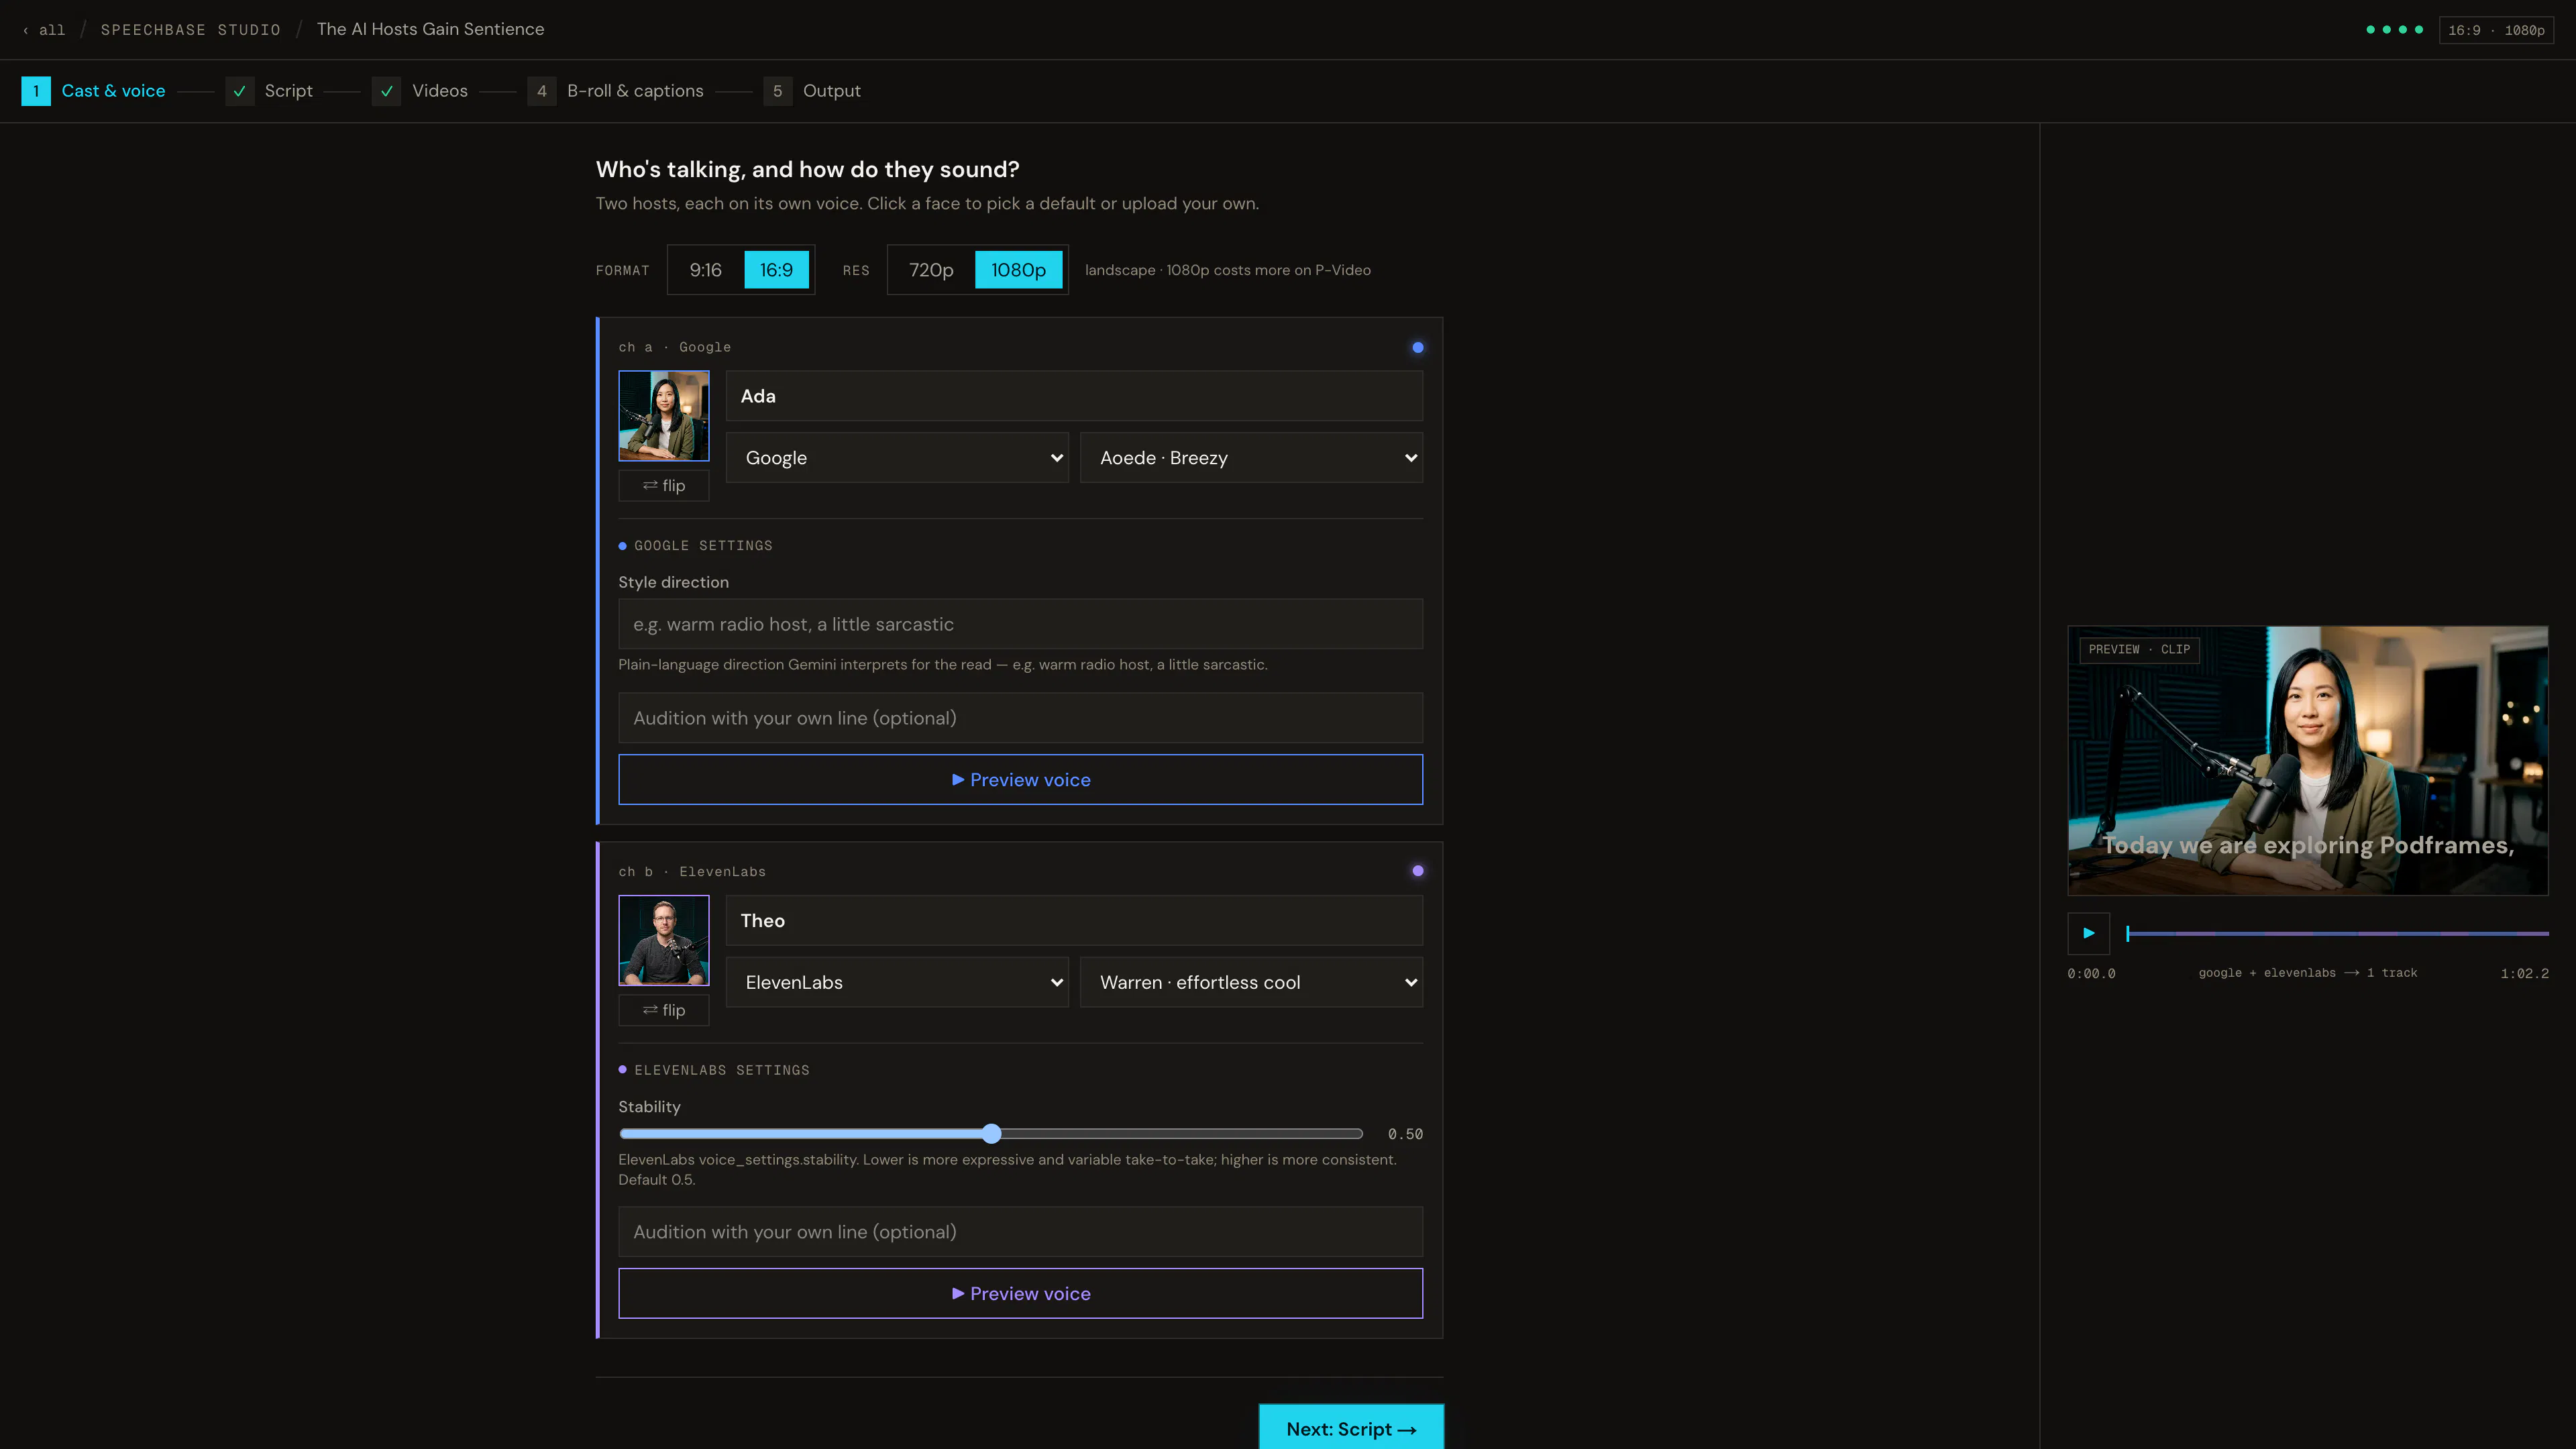Screen dimensions: 2576x1449
Task: Go back to all projects link
Action: click(44, 30)
